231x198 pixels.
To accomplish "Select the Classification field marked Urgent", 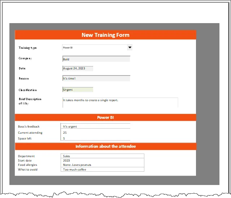I will (x=78, y=90).
